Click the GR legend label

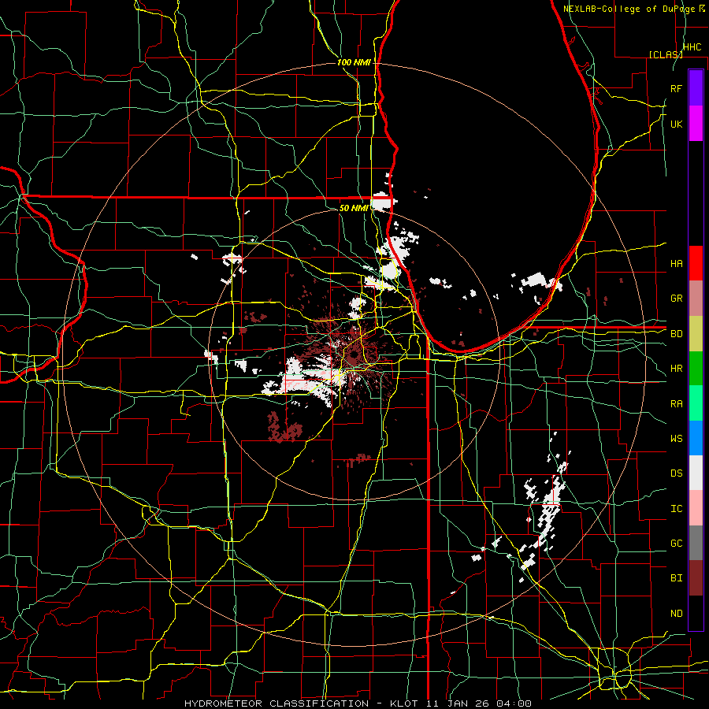point(676,299)
